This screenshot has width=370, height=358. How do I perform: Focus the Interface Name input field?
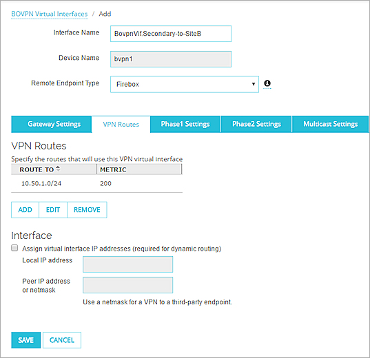pyautogui.click(x=171, y=34)
